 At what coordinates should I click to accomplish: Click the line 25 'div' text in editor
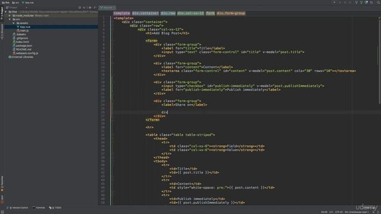(164, 112)
